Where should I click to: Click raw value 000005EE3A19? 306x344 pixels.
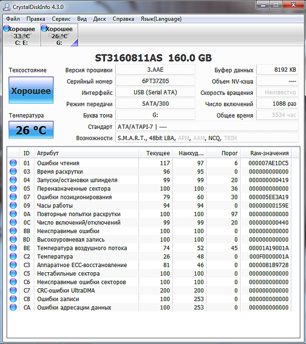(268, 197)
